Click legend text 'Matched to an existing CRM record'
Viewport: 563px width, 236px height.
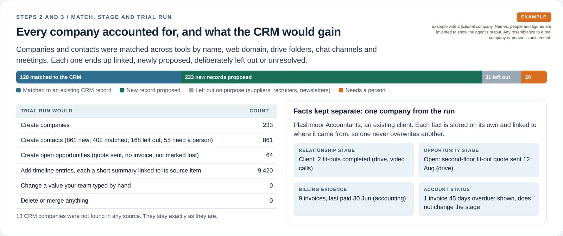pyautogui.click(x=67, y=90)
